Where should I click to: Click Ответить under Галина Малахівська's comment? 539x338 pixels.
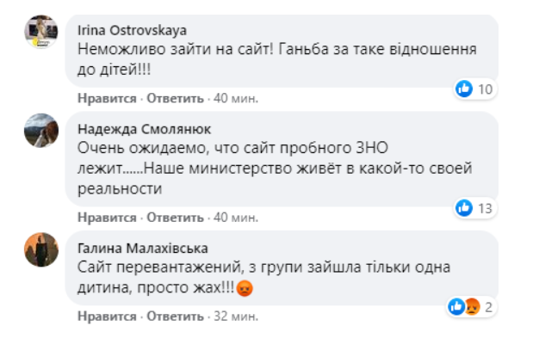pyautogui.click(x=176, y=316)
